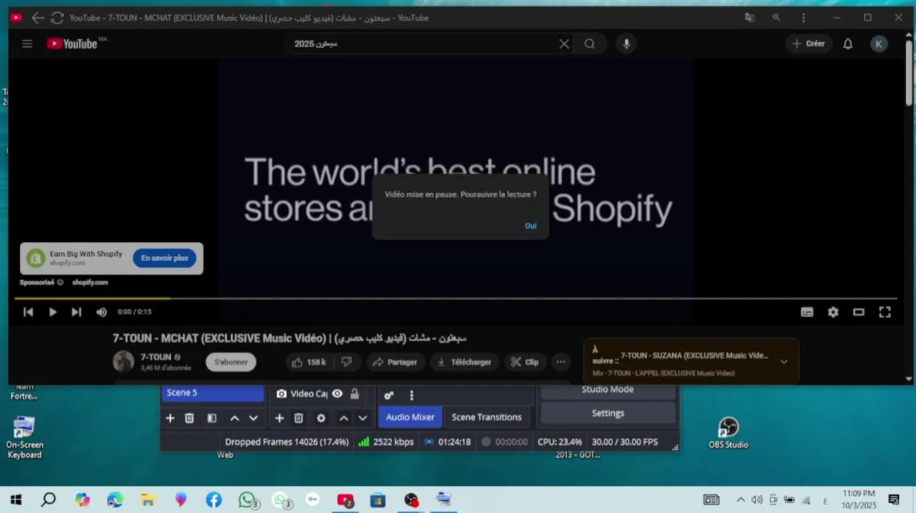Add a source in OBS Sources panel
Viewport: 916px width, 513px height.
point(280,418)
